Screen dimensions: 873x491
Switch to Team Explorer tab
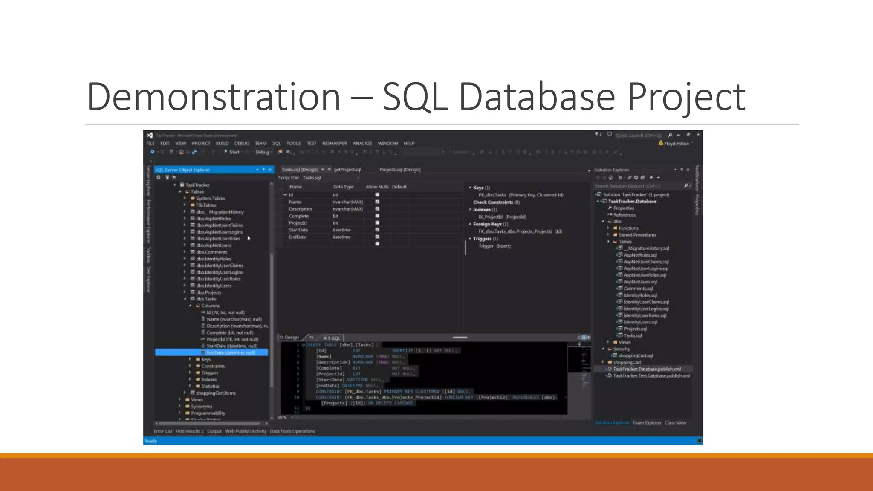pos(647,423)
